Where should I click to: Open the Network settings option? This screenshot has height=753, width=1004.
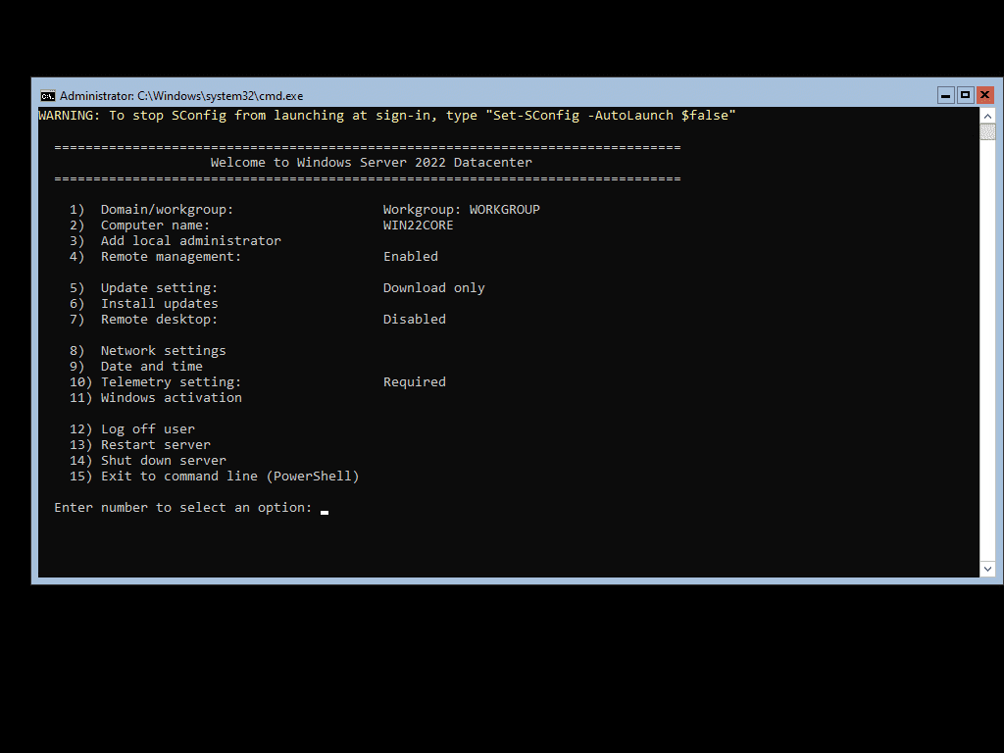pos(163,350)
